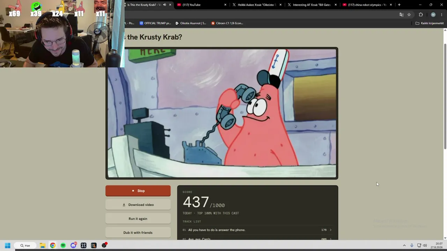Screen dimensions: 447x251
Task: Open the OFFICIAL TRUMP bookmark
Action: click(155, 23)
